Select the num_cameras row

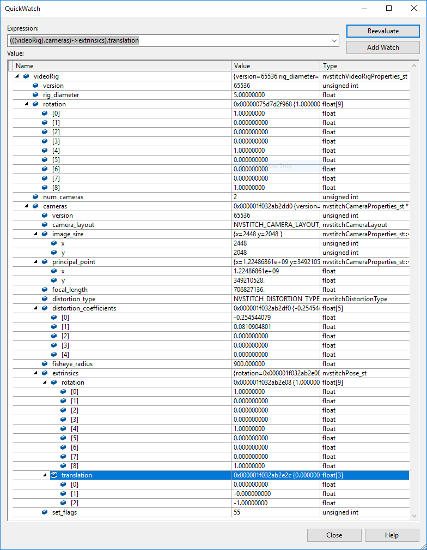(211, 197)
